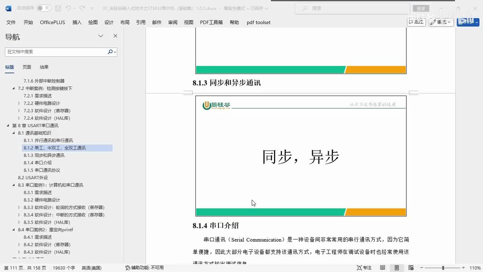The image size is (483, 272).
Task: Open the OfficePLUS ribbon tab
Action: [53, 22]
